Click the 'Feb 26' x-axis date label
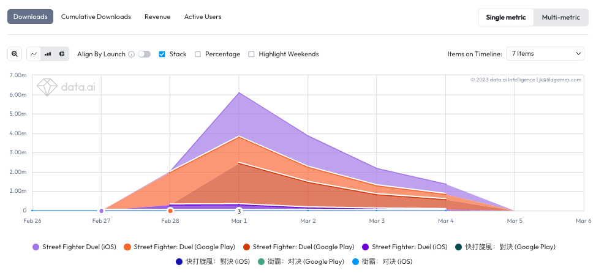This screenshot has width=596, height=273. 32,220
